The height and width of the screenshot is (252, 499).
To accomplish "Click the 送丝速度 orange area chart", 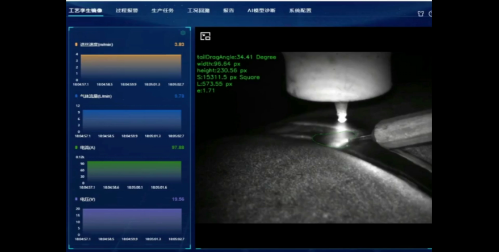I will point(131,67).
